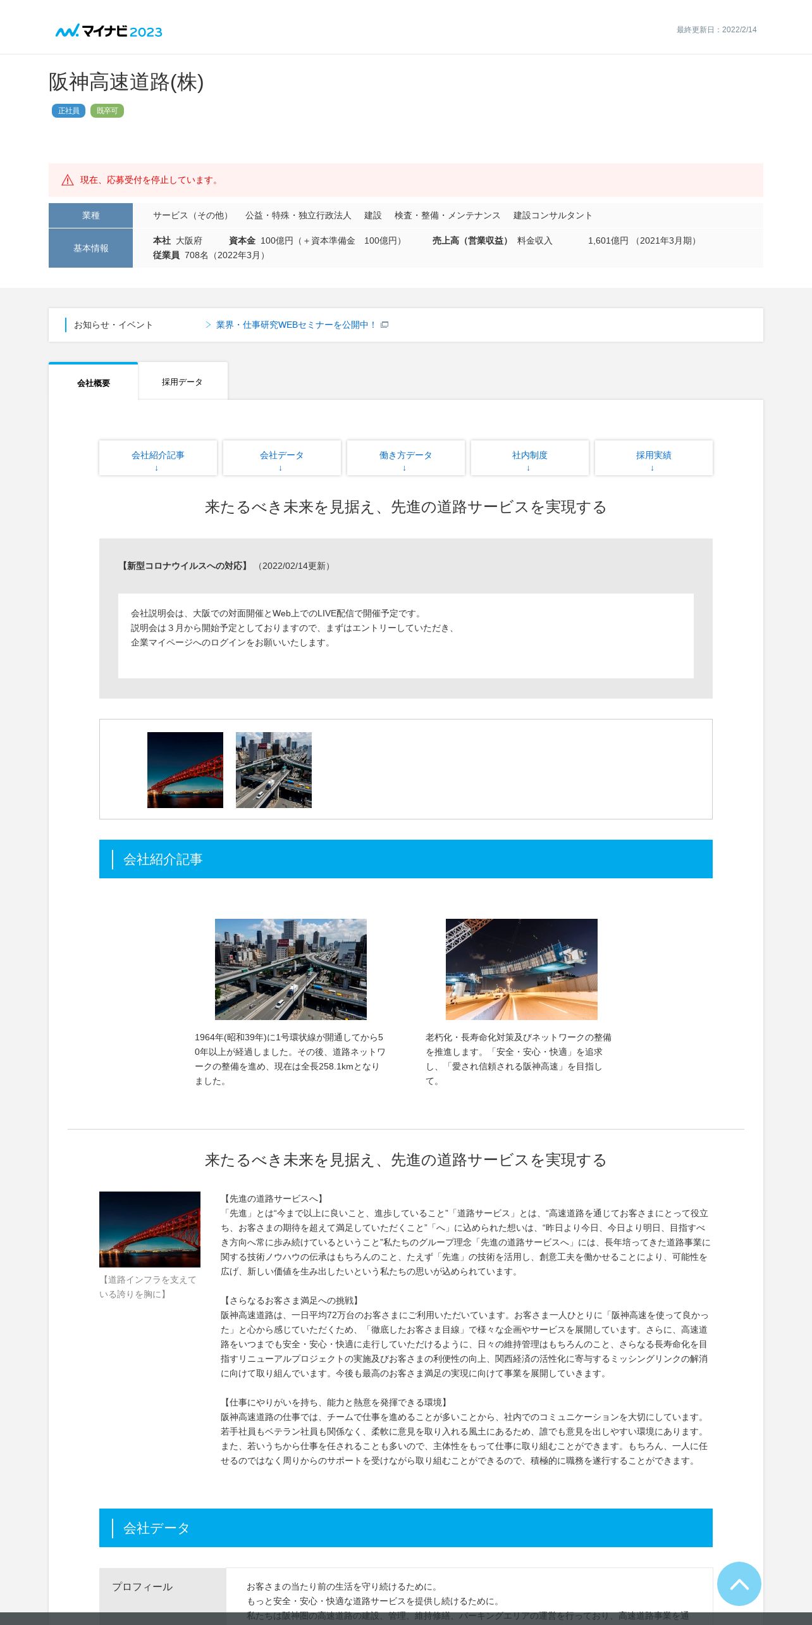This screenshot has width=812, height=1625.
Task: Switch to the 採用データ tab
Action: pos(183,382)
